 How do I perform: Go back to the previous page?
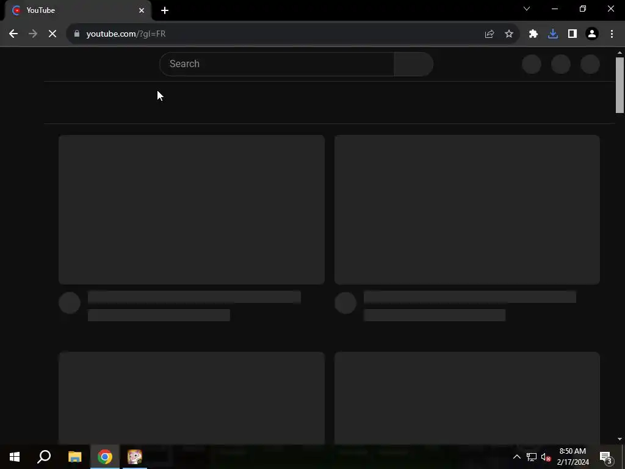click(x=13, y=34)
